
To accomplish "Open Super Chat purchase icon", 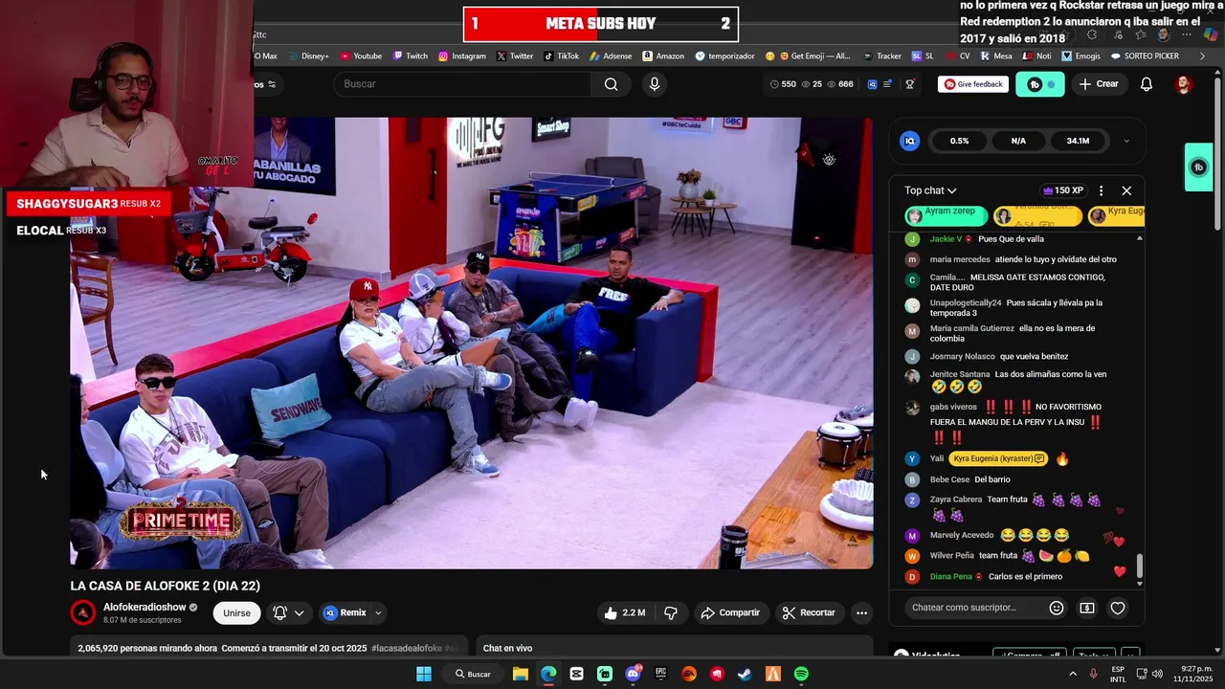I will (x=1087, y=608).
